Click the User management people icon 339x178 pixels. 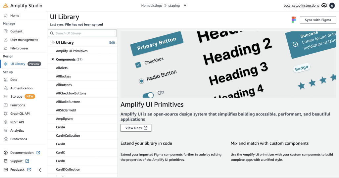[6, 40]
